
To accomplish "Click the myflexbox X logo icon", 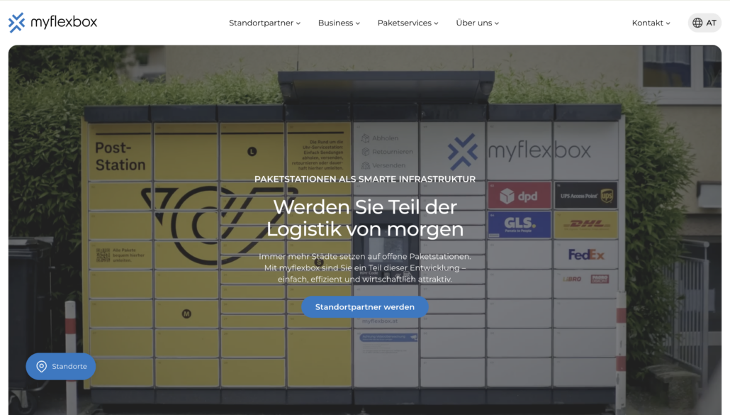I will (x=16, y=23).
